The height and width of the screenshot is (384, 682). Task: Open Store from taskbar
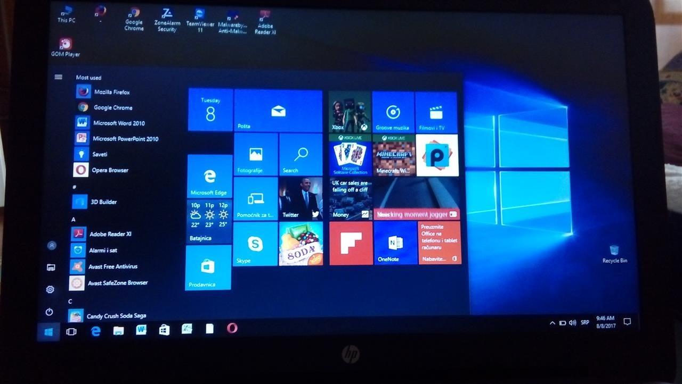(x=164, y=330)
